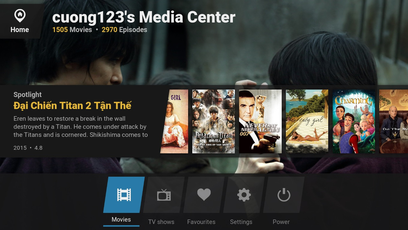
Task: Open the Easy Girl movie poster
Action: click(x=307, y=121)
